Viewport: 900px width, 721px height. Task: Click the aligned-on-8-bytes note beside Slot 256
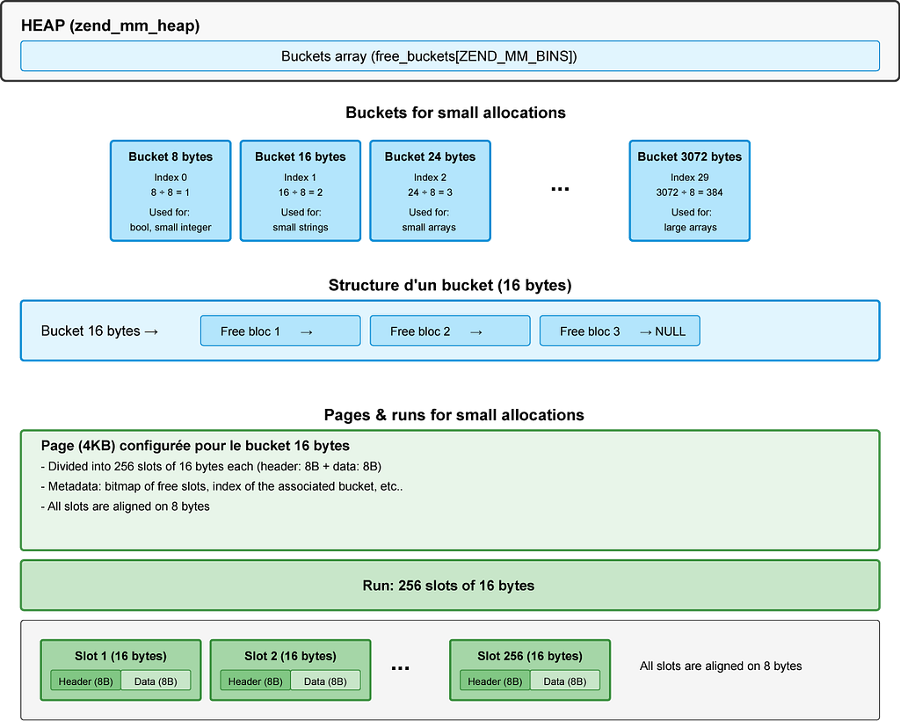[x=721, y=666]
